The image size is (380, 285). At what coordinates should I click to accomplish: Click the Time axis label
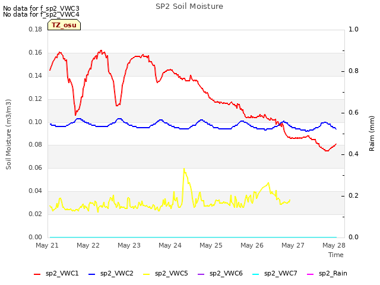click(336, 255)
